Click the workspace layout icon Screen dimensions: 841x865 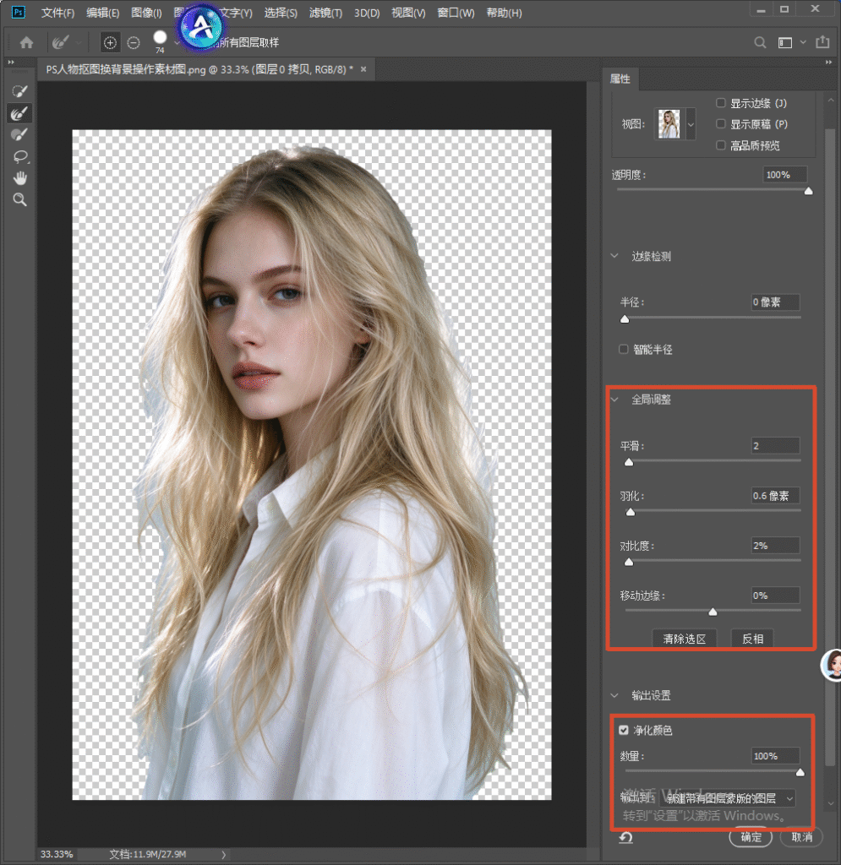pyautogui.click(x=784, y=42)
